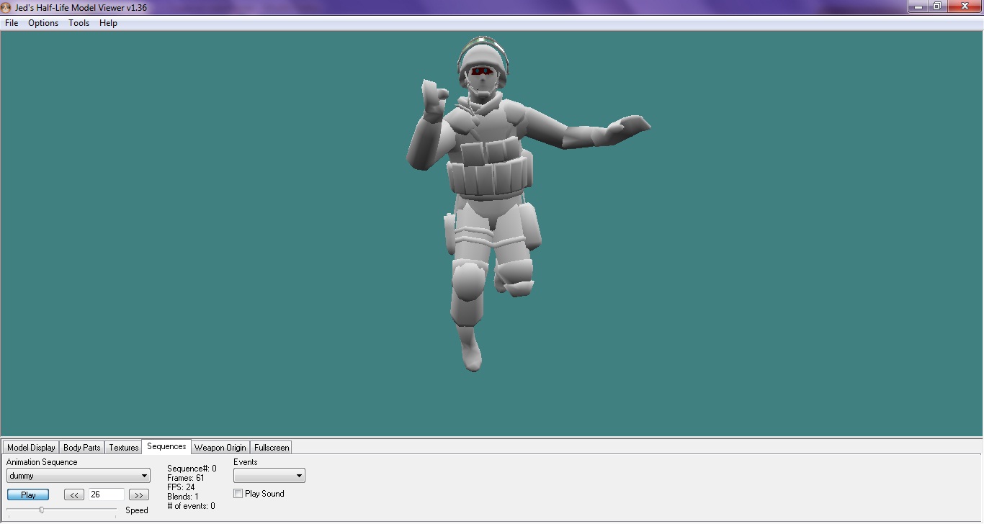Screen dimensions: 984x524
Task: Switch to the Textures tab
Action: point(124,448)
